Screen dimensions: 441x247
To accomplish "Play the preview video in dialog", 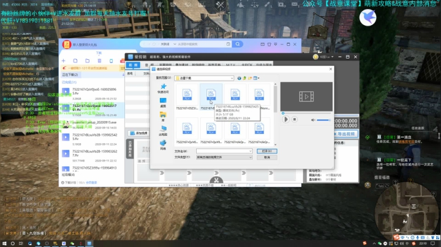I will point(286,119).
